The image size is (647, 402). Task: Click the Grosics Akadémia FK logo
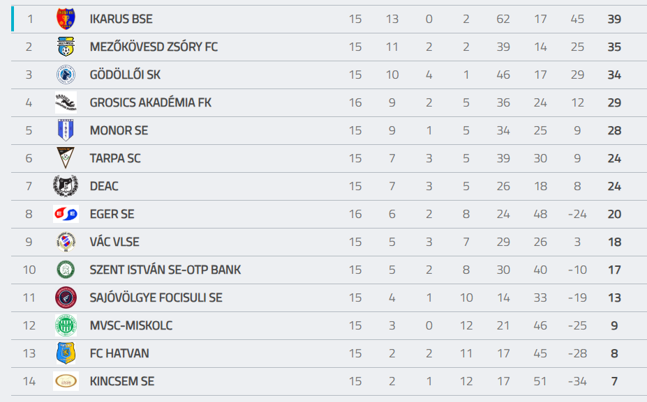pyautogui.click(x=66, y=102)
